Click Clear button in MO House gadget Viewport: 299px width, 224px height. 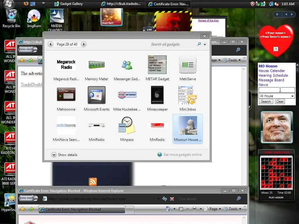click(280, 101)
